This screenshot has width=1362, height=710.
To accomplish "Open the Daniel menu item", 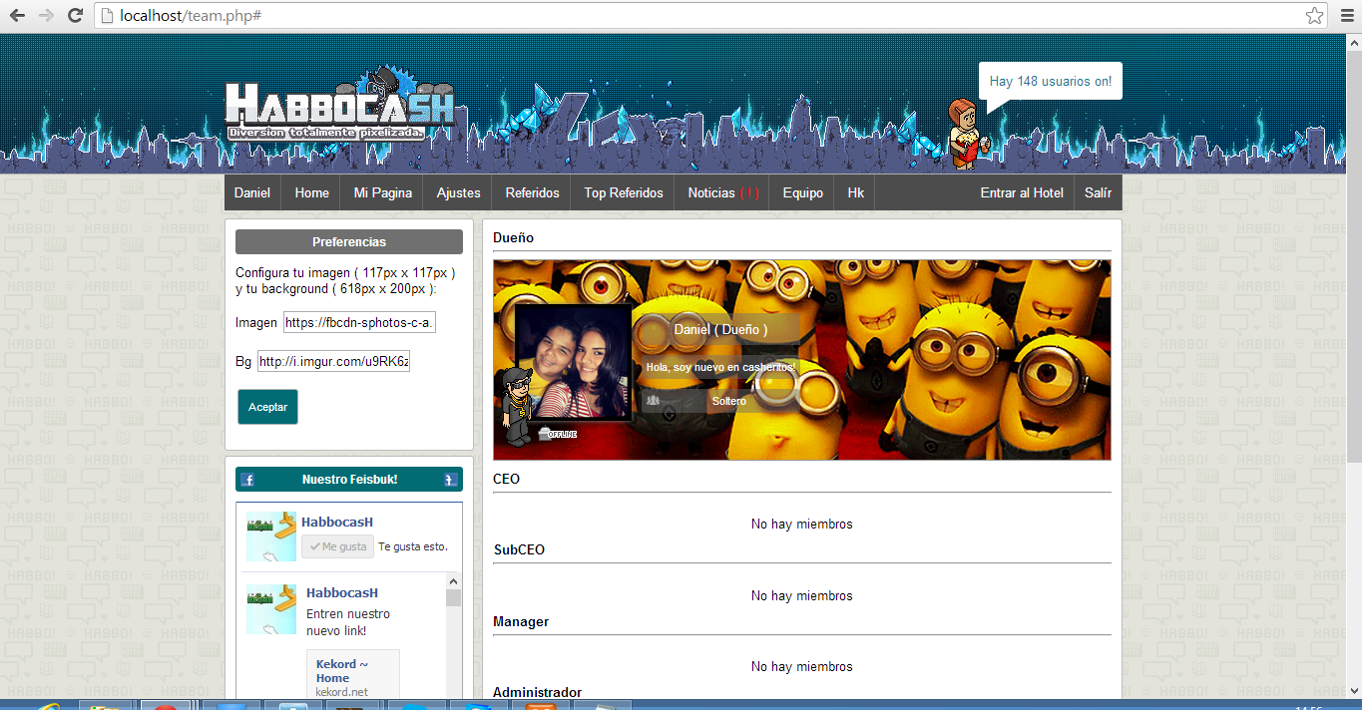I will click(252, 193).
